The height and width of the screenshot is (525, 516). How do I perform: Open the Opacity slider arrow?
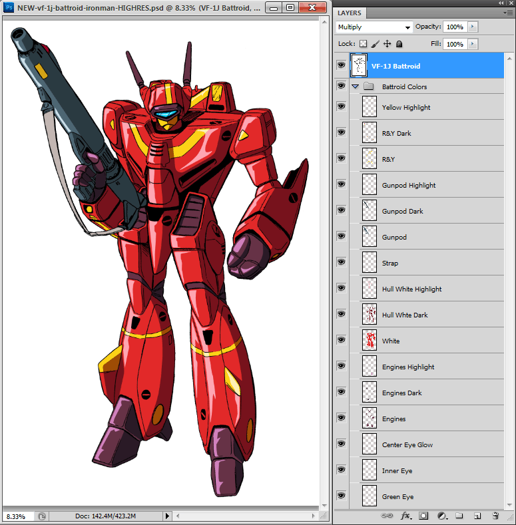point(473,27)
